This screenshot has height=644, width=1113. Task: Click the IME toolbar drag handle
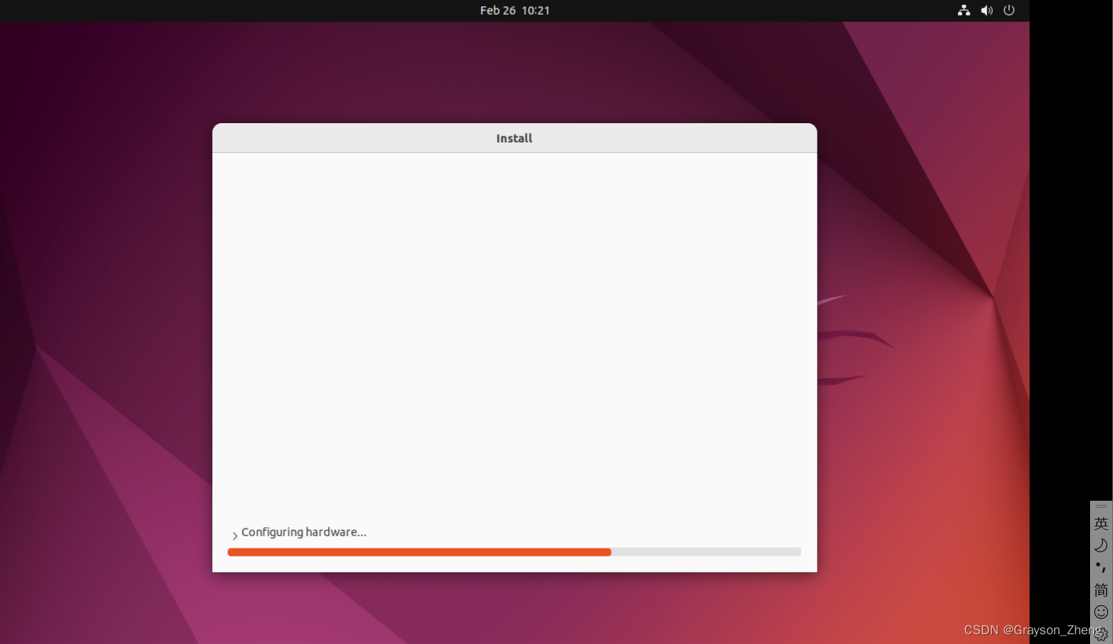[x=1101, y=506]
